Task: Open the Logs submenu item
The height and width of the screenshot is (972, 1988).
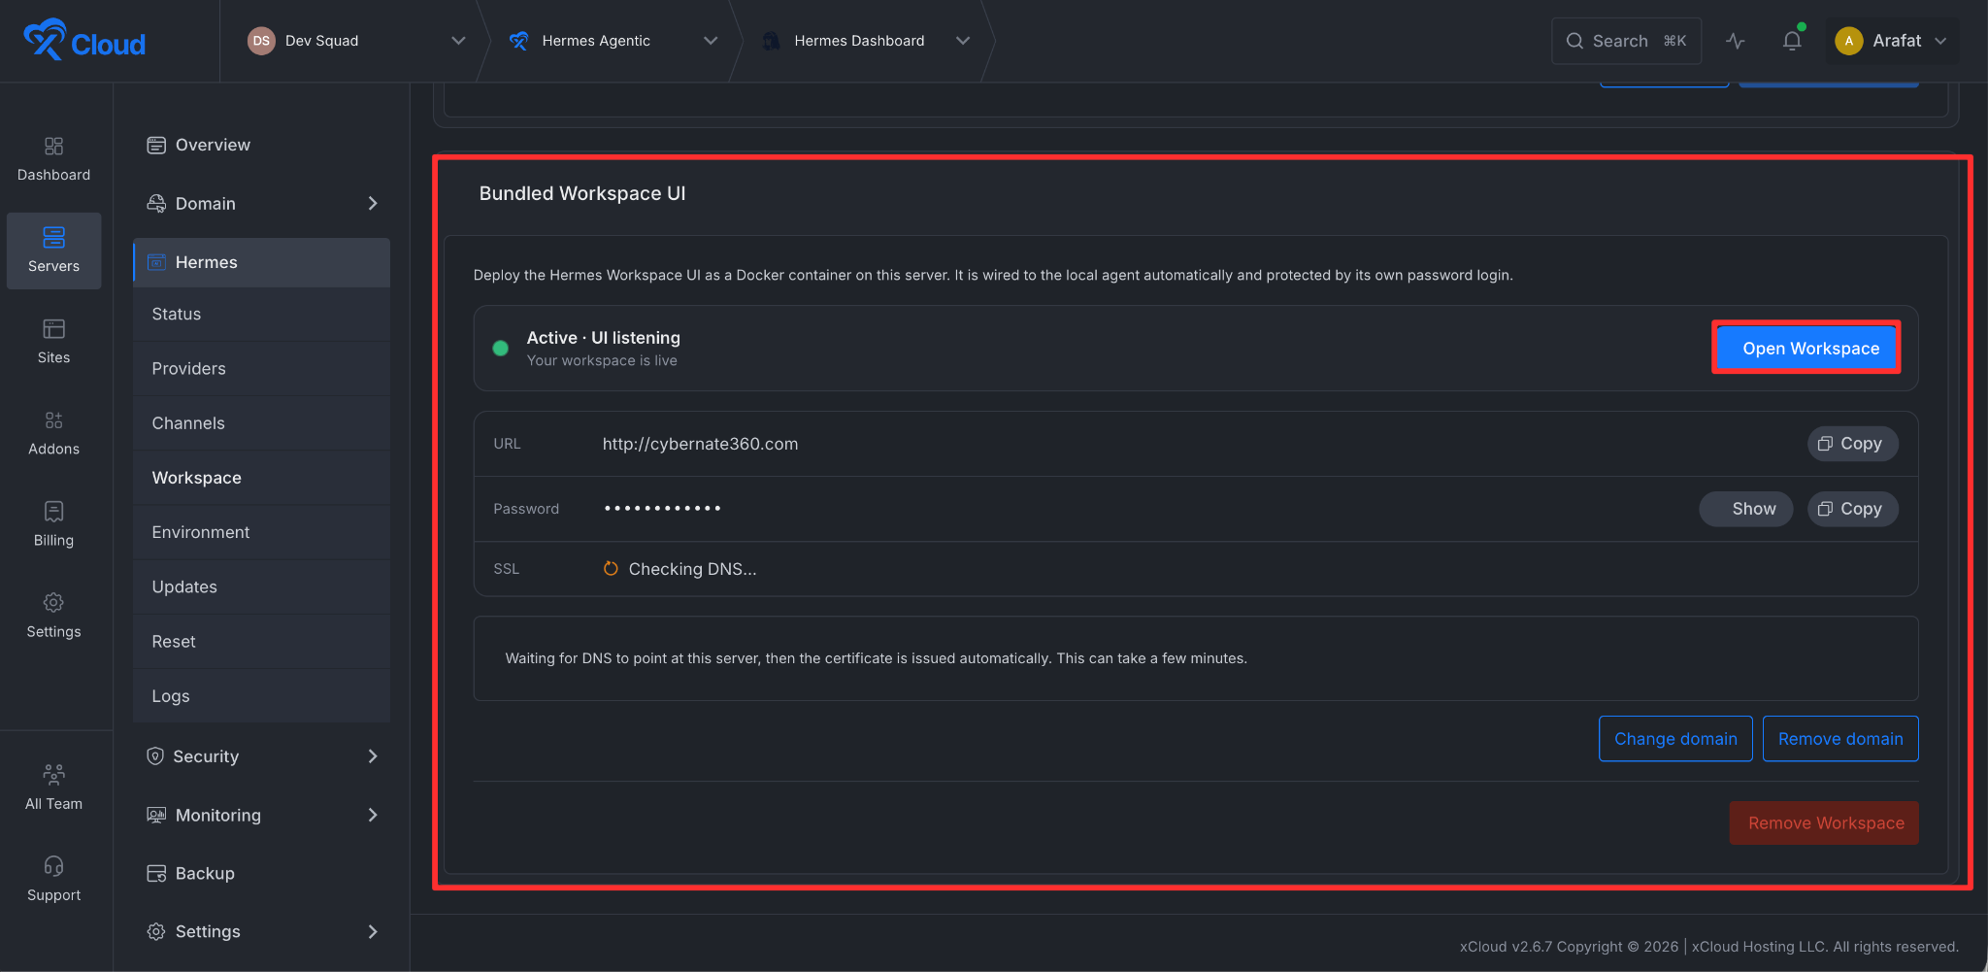Action: 261,695
